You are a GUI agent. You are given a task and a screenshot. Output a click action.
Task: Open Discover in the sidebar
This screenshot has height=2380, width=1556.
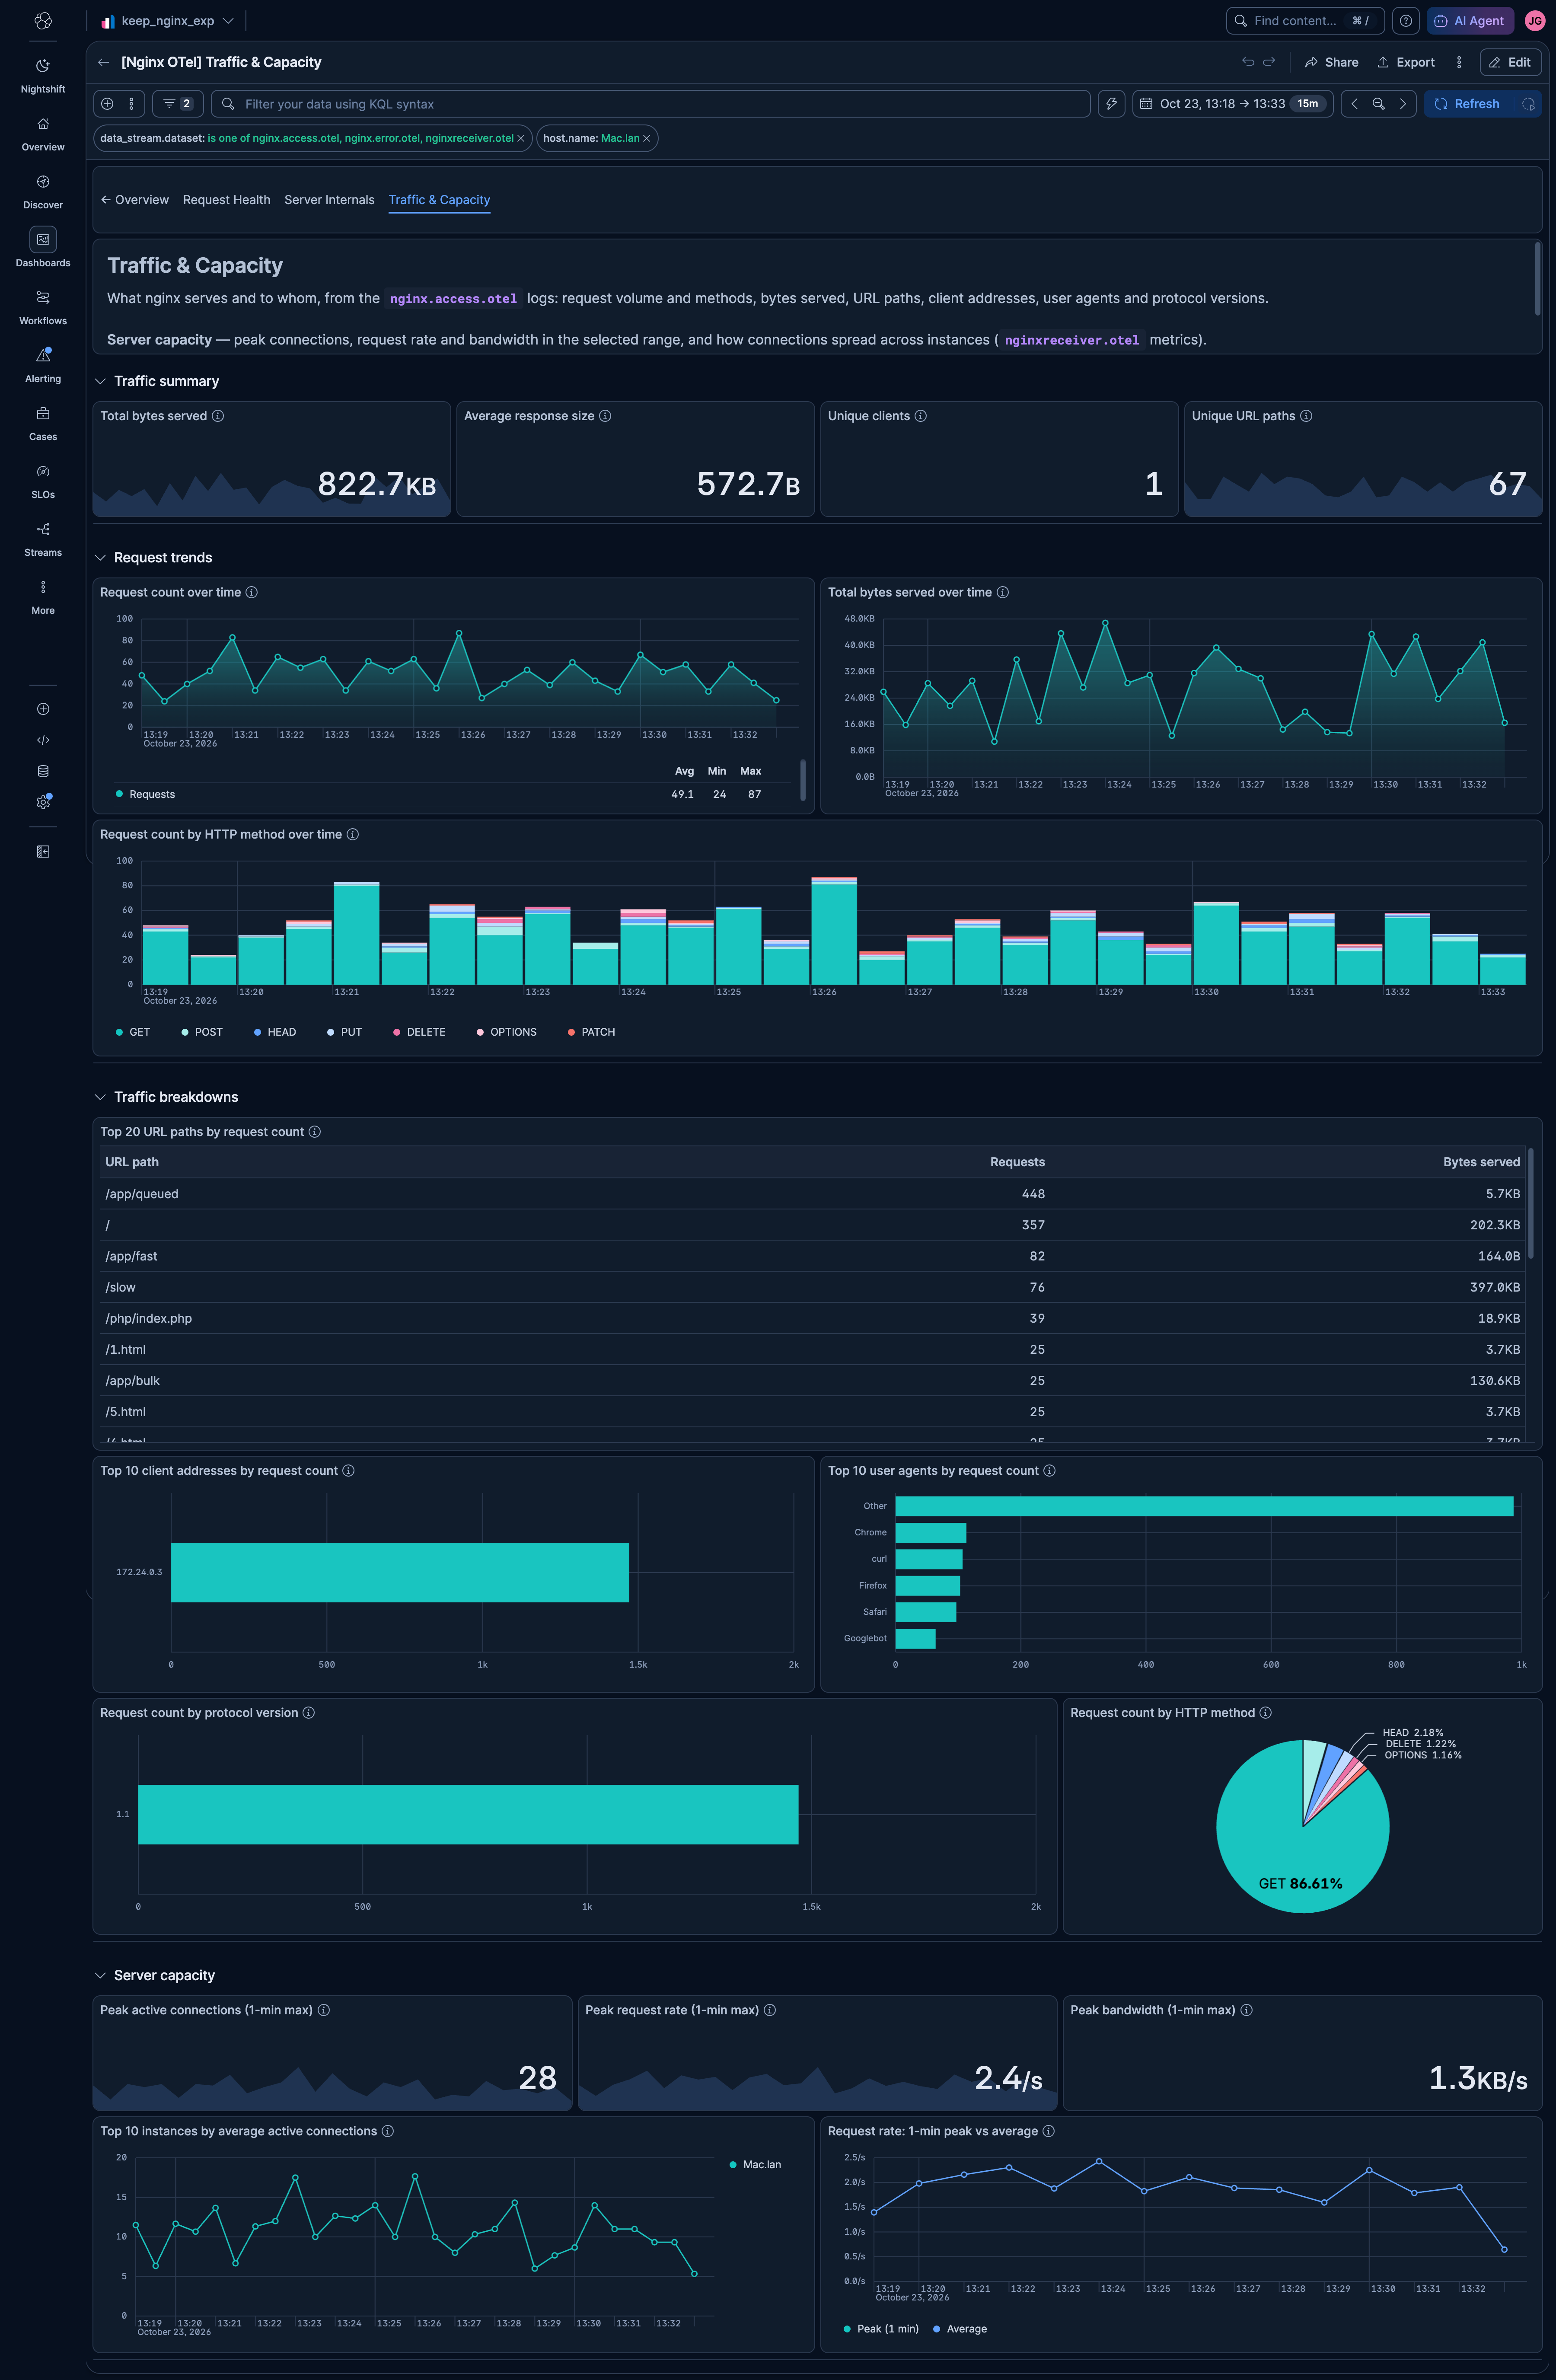[43, 192]
